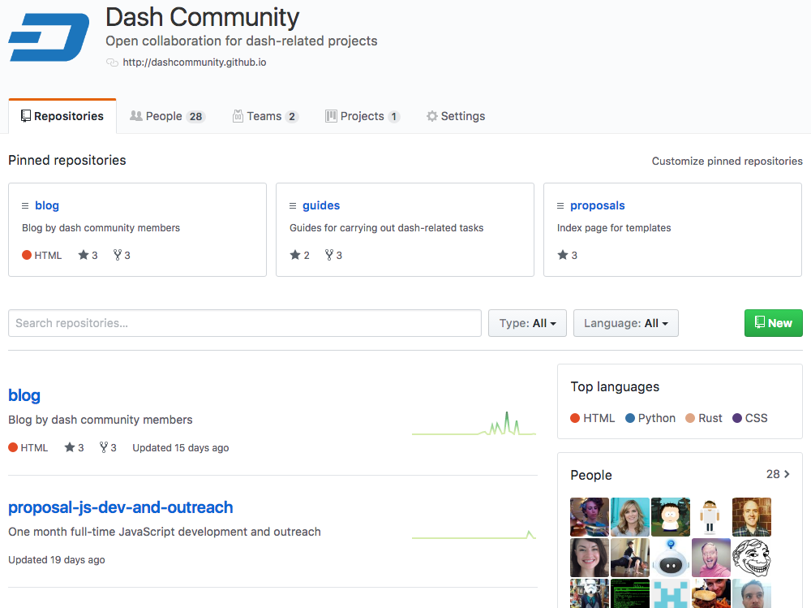The height and width of the screenshot is (608, 811).
Task: Open the green terminal avatar profile
Action: pyautogui.click(x=630, y=593)
